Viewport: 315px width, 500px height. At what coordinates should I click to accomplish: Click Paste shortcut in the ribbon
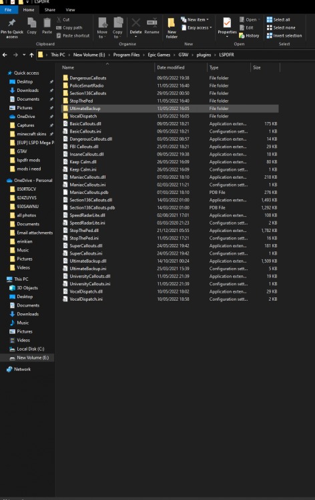click(x=73, y=36)
